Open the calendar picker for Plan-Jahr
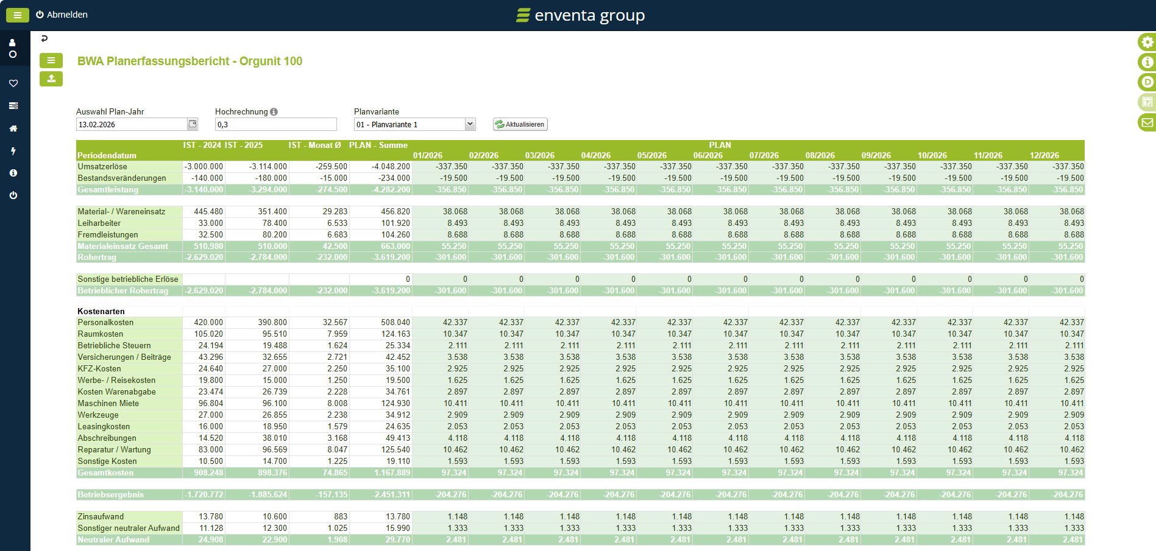Screen dimensions: 1156x551 point(193,124)
